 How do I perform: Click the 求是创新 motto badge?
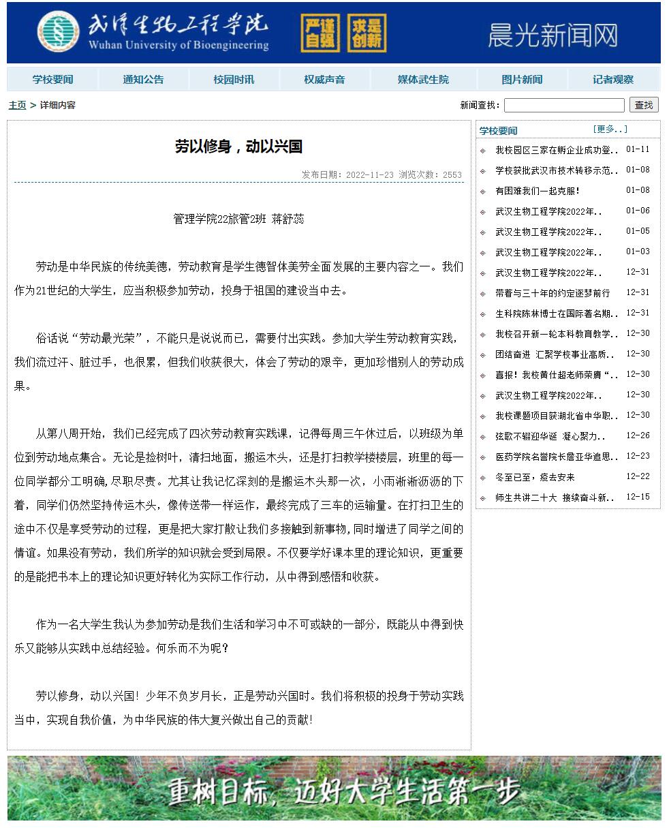pyautogui.click(x=367, y=33)
